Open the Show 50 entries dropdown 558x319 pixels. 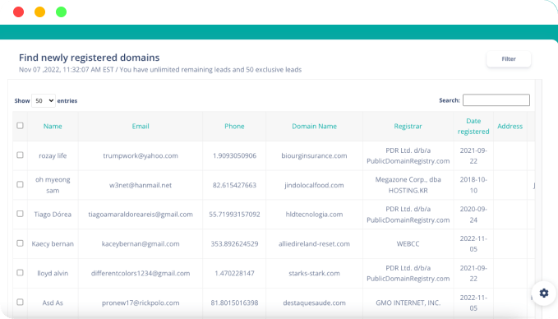(44, 101)
